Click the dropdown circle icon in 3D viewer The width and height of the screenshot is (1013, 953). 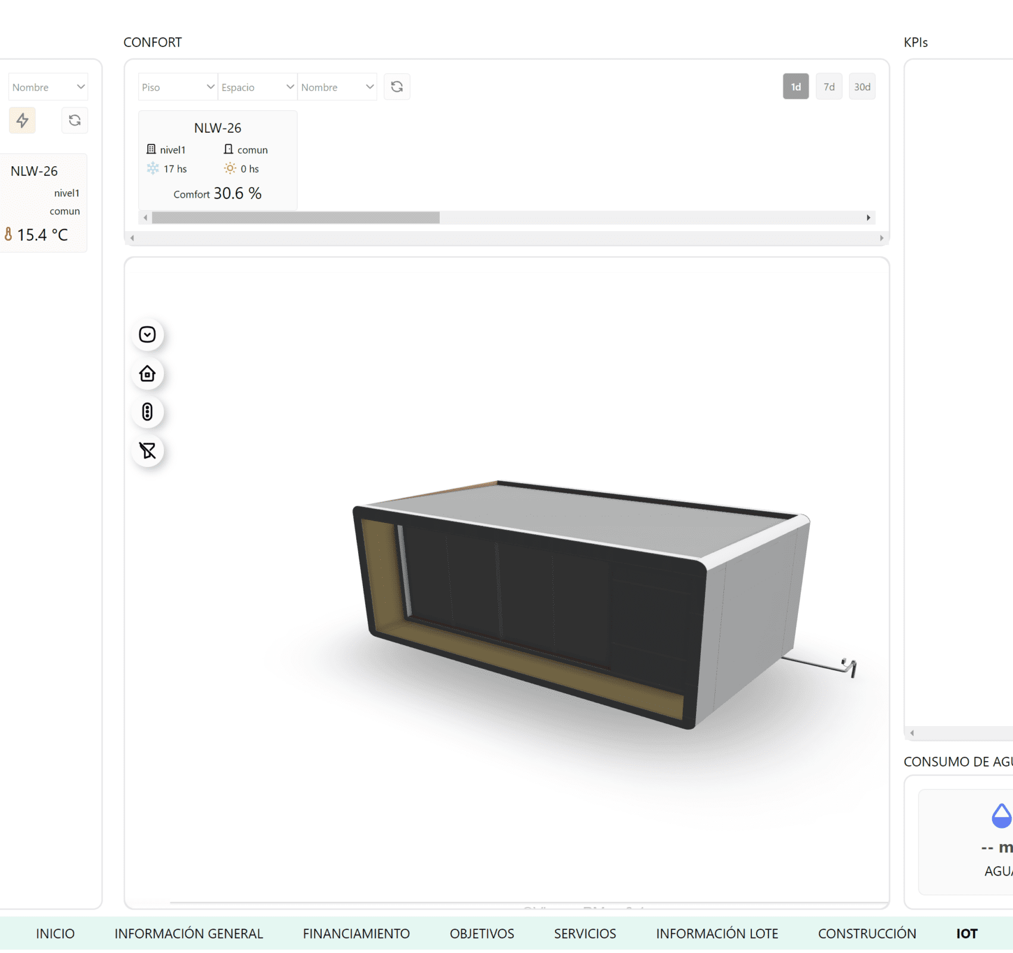click(147, 335)
